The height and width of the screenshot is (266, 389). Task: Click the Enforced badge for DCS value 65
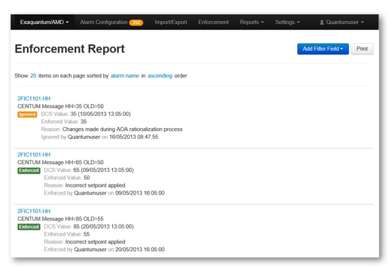(x=29, y=170)
